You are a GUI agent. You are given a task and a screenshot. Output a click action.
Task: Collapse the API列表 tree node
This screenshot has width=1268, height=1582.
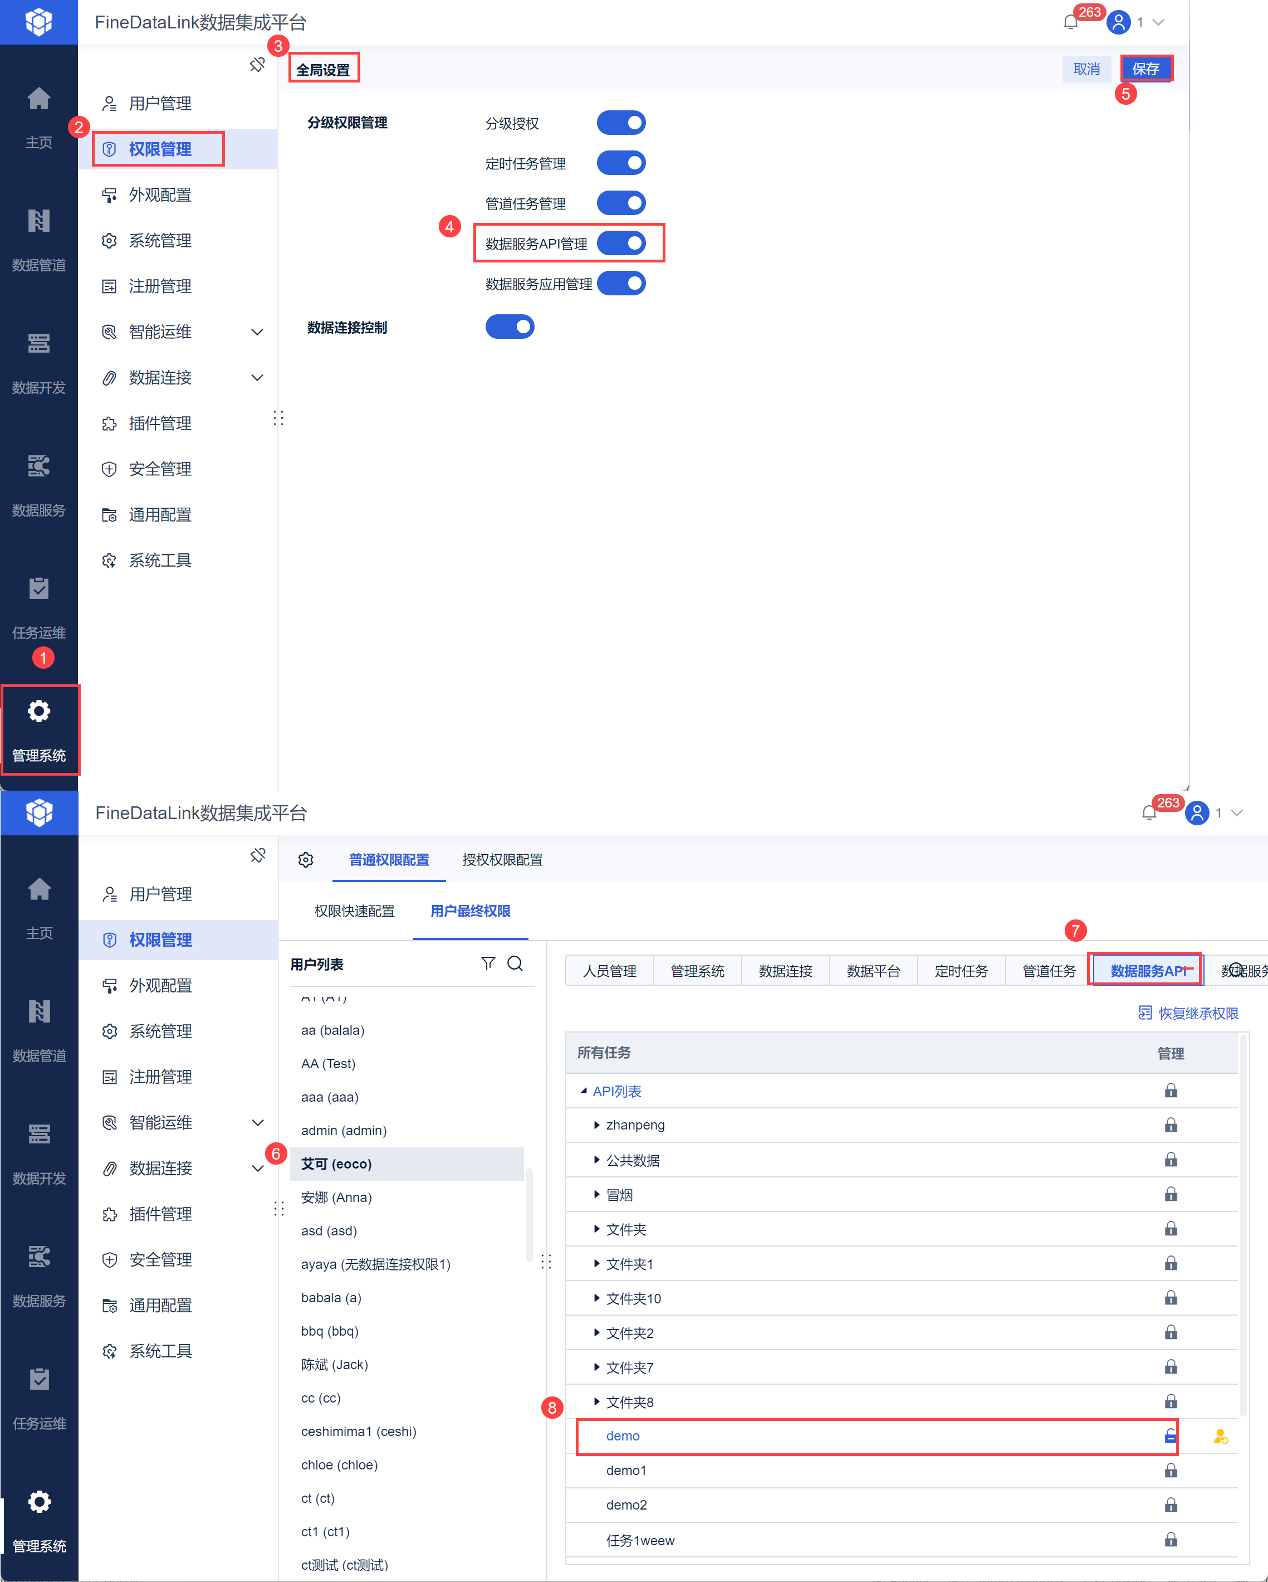pyautogui.click(x=584, y=1091)
